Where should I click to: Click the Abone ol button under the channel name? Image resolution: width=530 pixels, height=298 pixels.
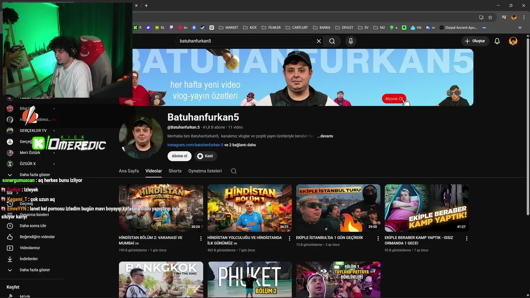(x=179, y=156)
